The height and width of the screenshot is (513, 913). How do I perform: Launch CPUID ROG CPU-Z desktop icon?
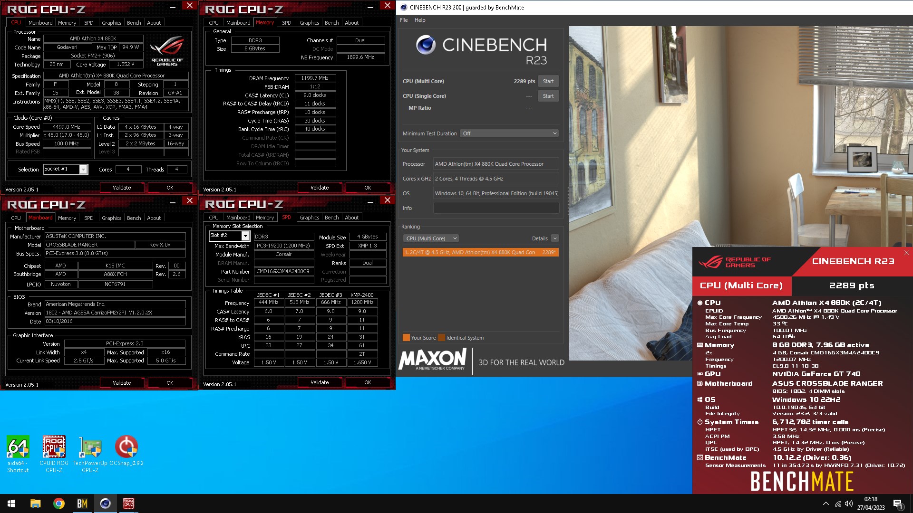point(54,454)
